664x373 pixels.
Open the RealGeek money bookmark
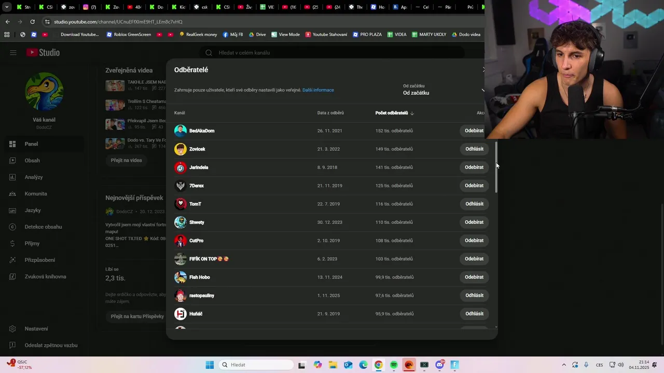(198, 35)
